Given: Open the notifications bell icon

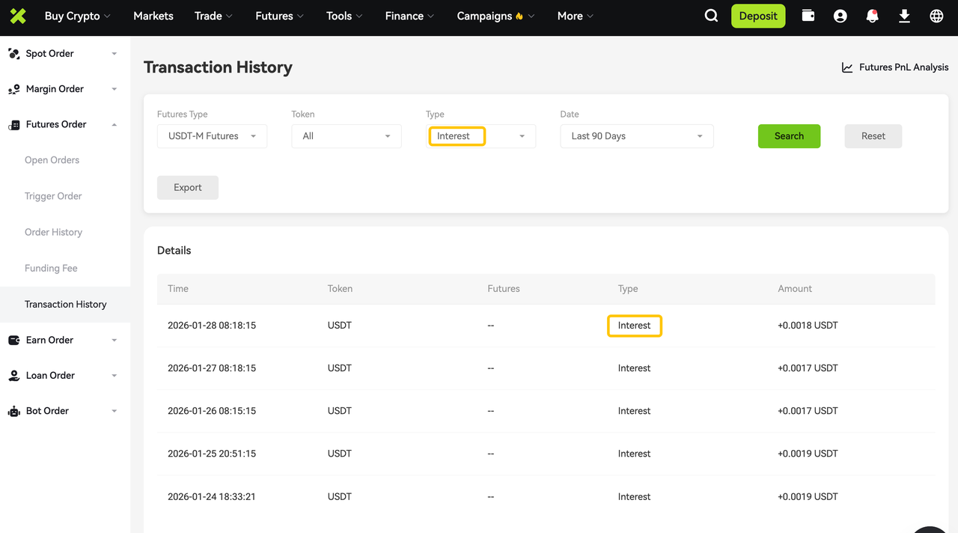Looking at the screenshot, I should click(872, 16).
